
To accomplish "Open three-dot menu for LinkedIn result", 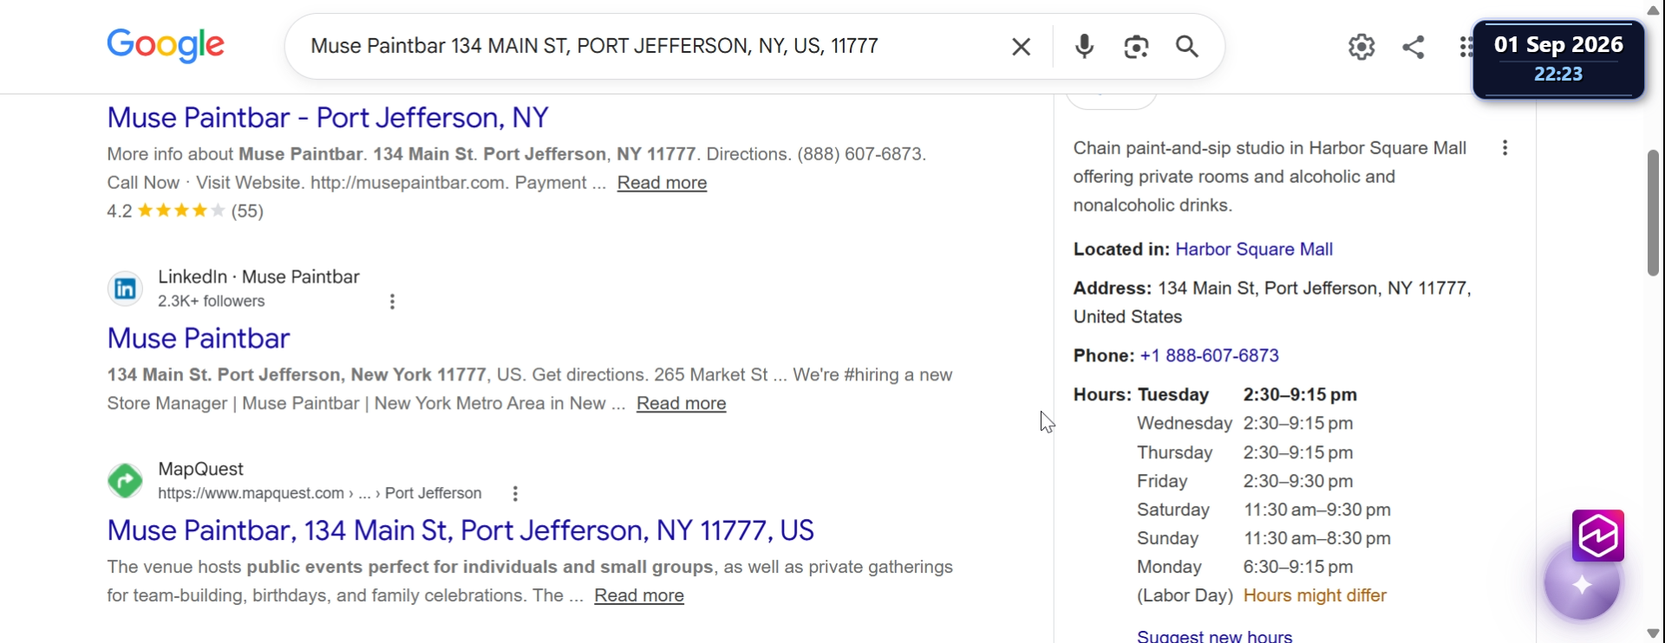I will pos(392,302).
